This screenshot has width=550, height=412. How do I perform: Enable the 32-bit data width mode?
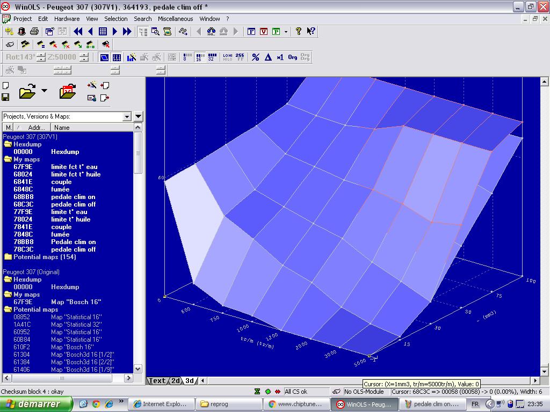pos(212,57)
